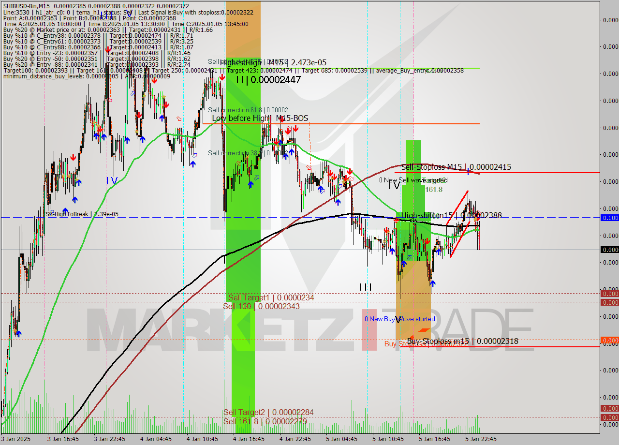
Task: Click the '4 Jan 04:45' time axis label
Action: [156, 439]
